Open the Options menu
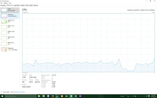The width and height of the screenshot is (157, 98). click(x=6, y=3)
